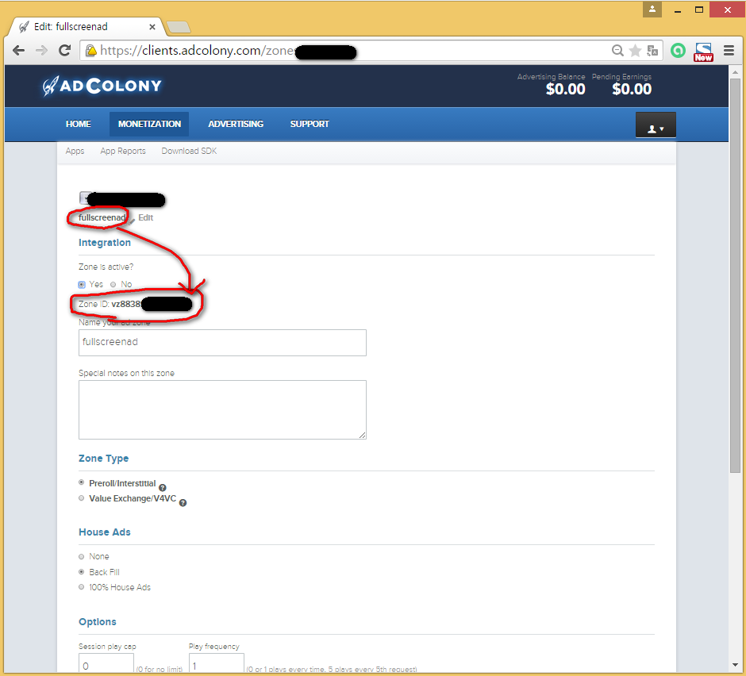The width and height of the screenshot is (746, 676).
Task: Open the Download SDK link
Action: [x=189, y=152]
